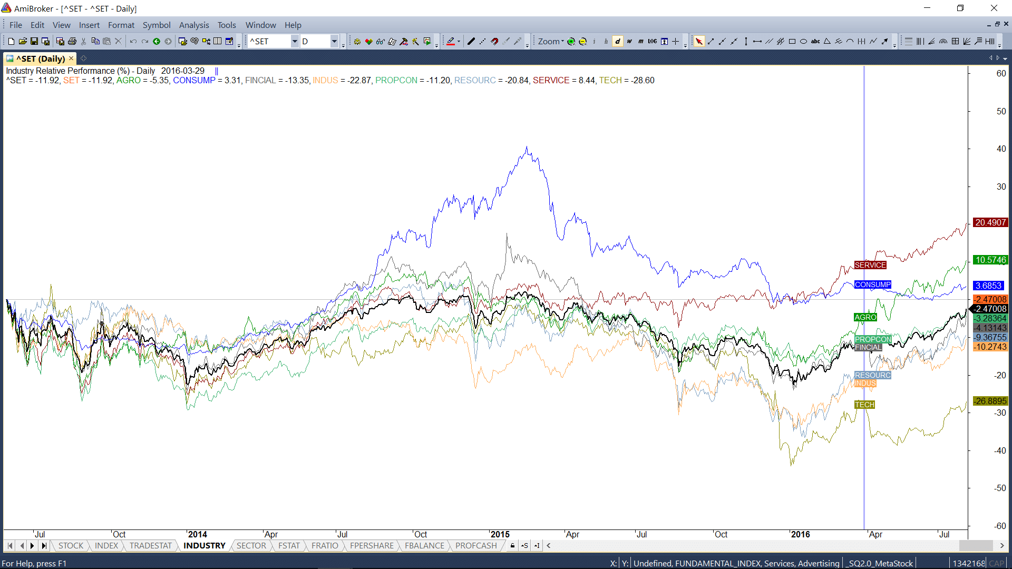Select the rectangle drawing tool
This screenshot has width=1012, height=569.
(x=792, y=41)
